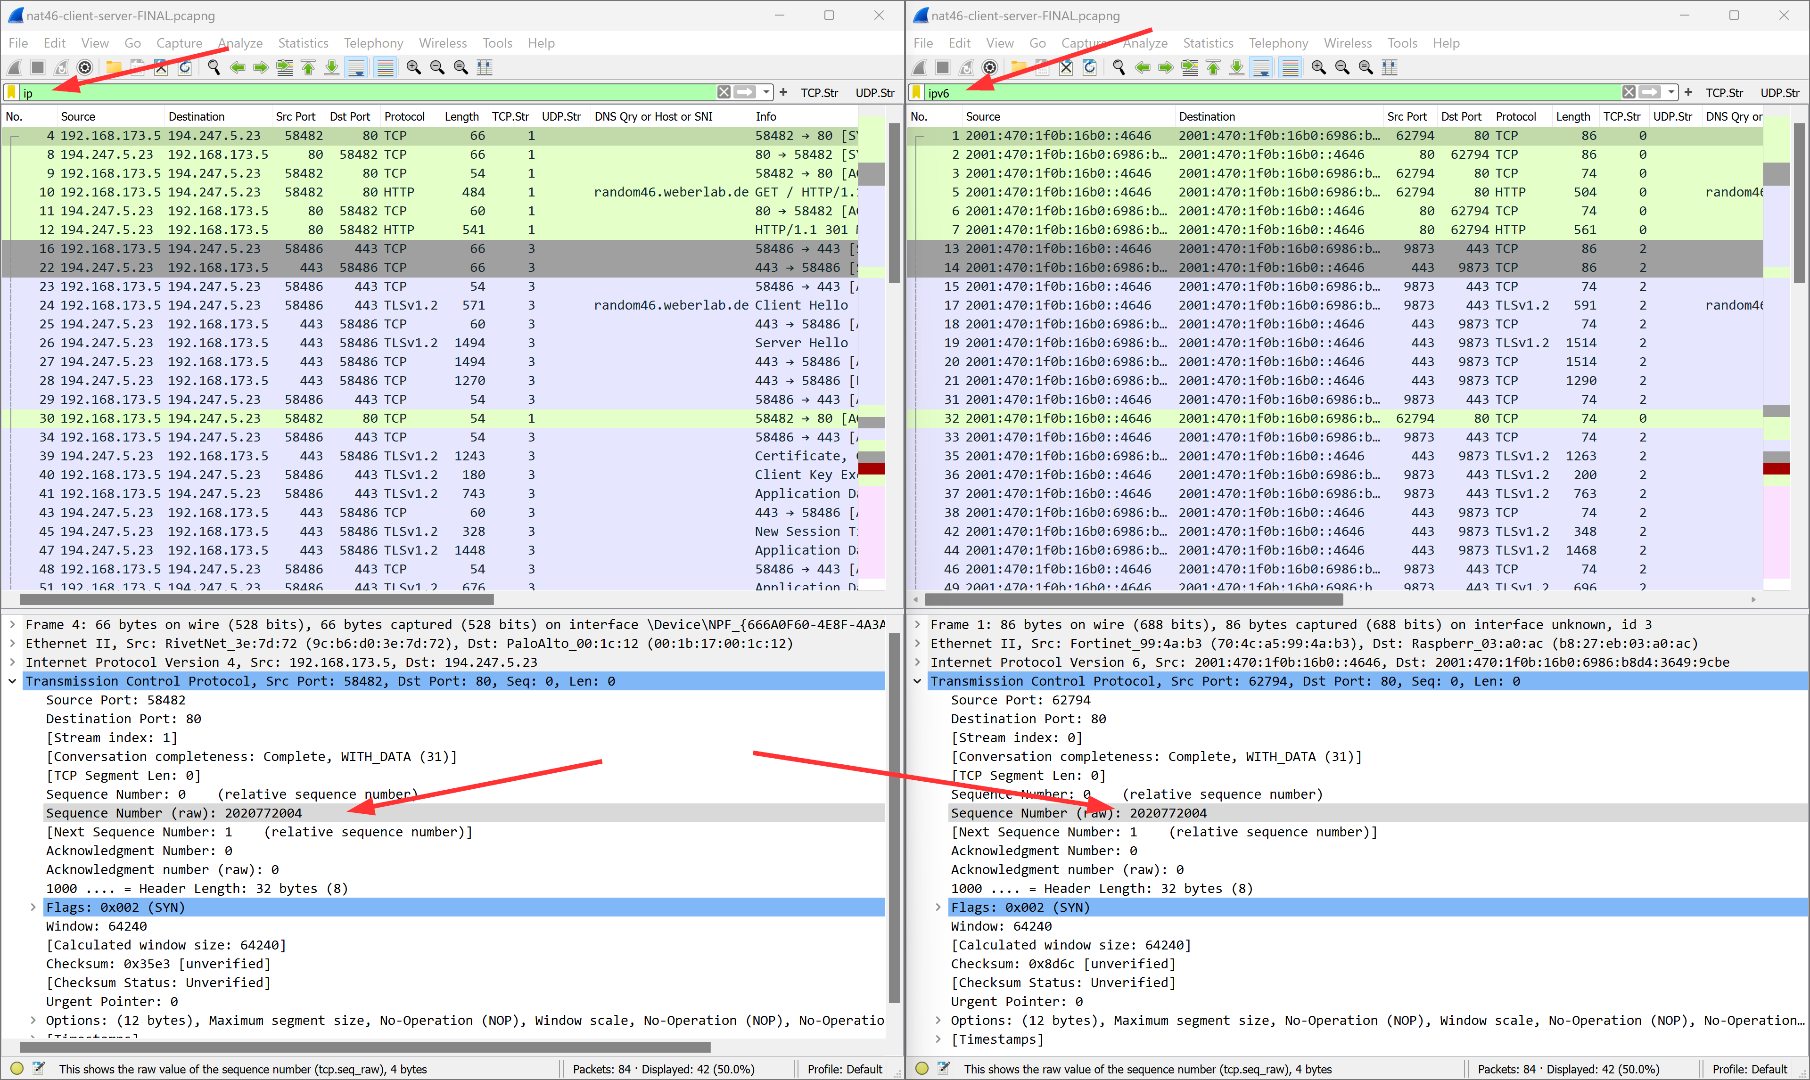Screen dimensions: 1810x1080
Task: Open the find packet magnifier tool
Action: (213, 67)
